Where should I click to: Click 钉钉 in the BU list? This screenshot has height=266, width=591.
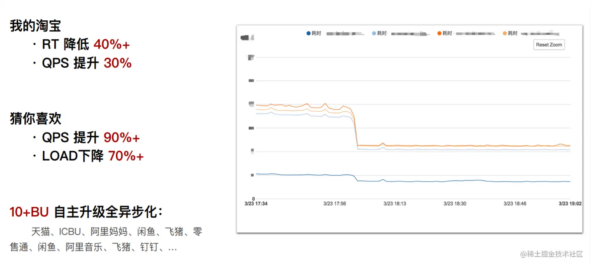coord(150,247)
